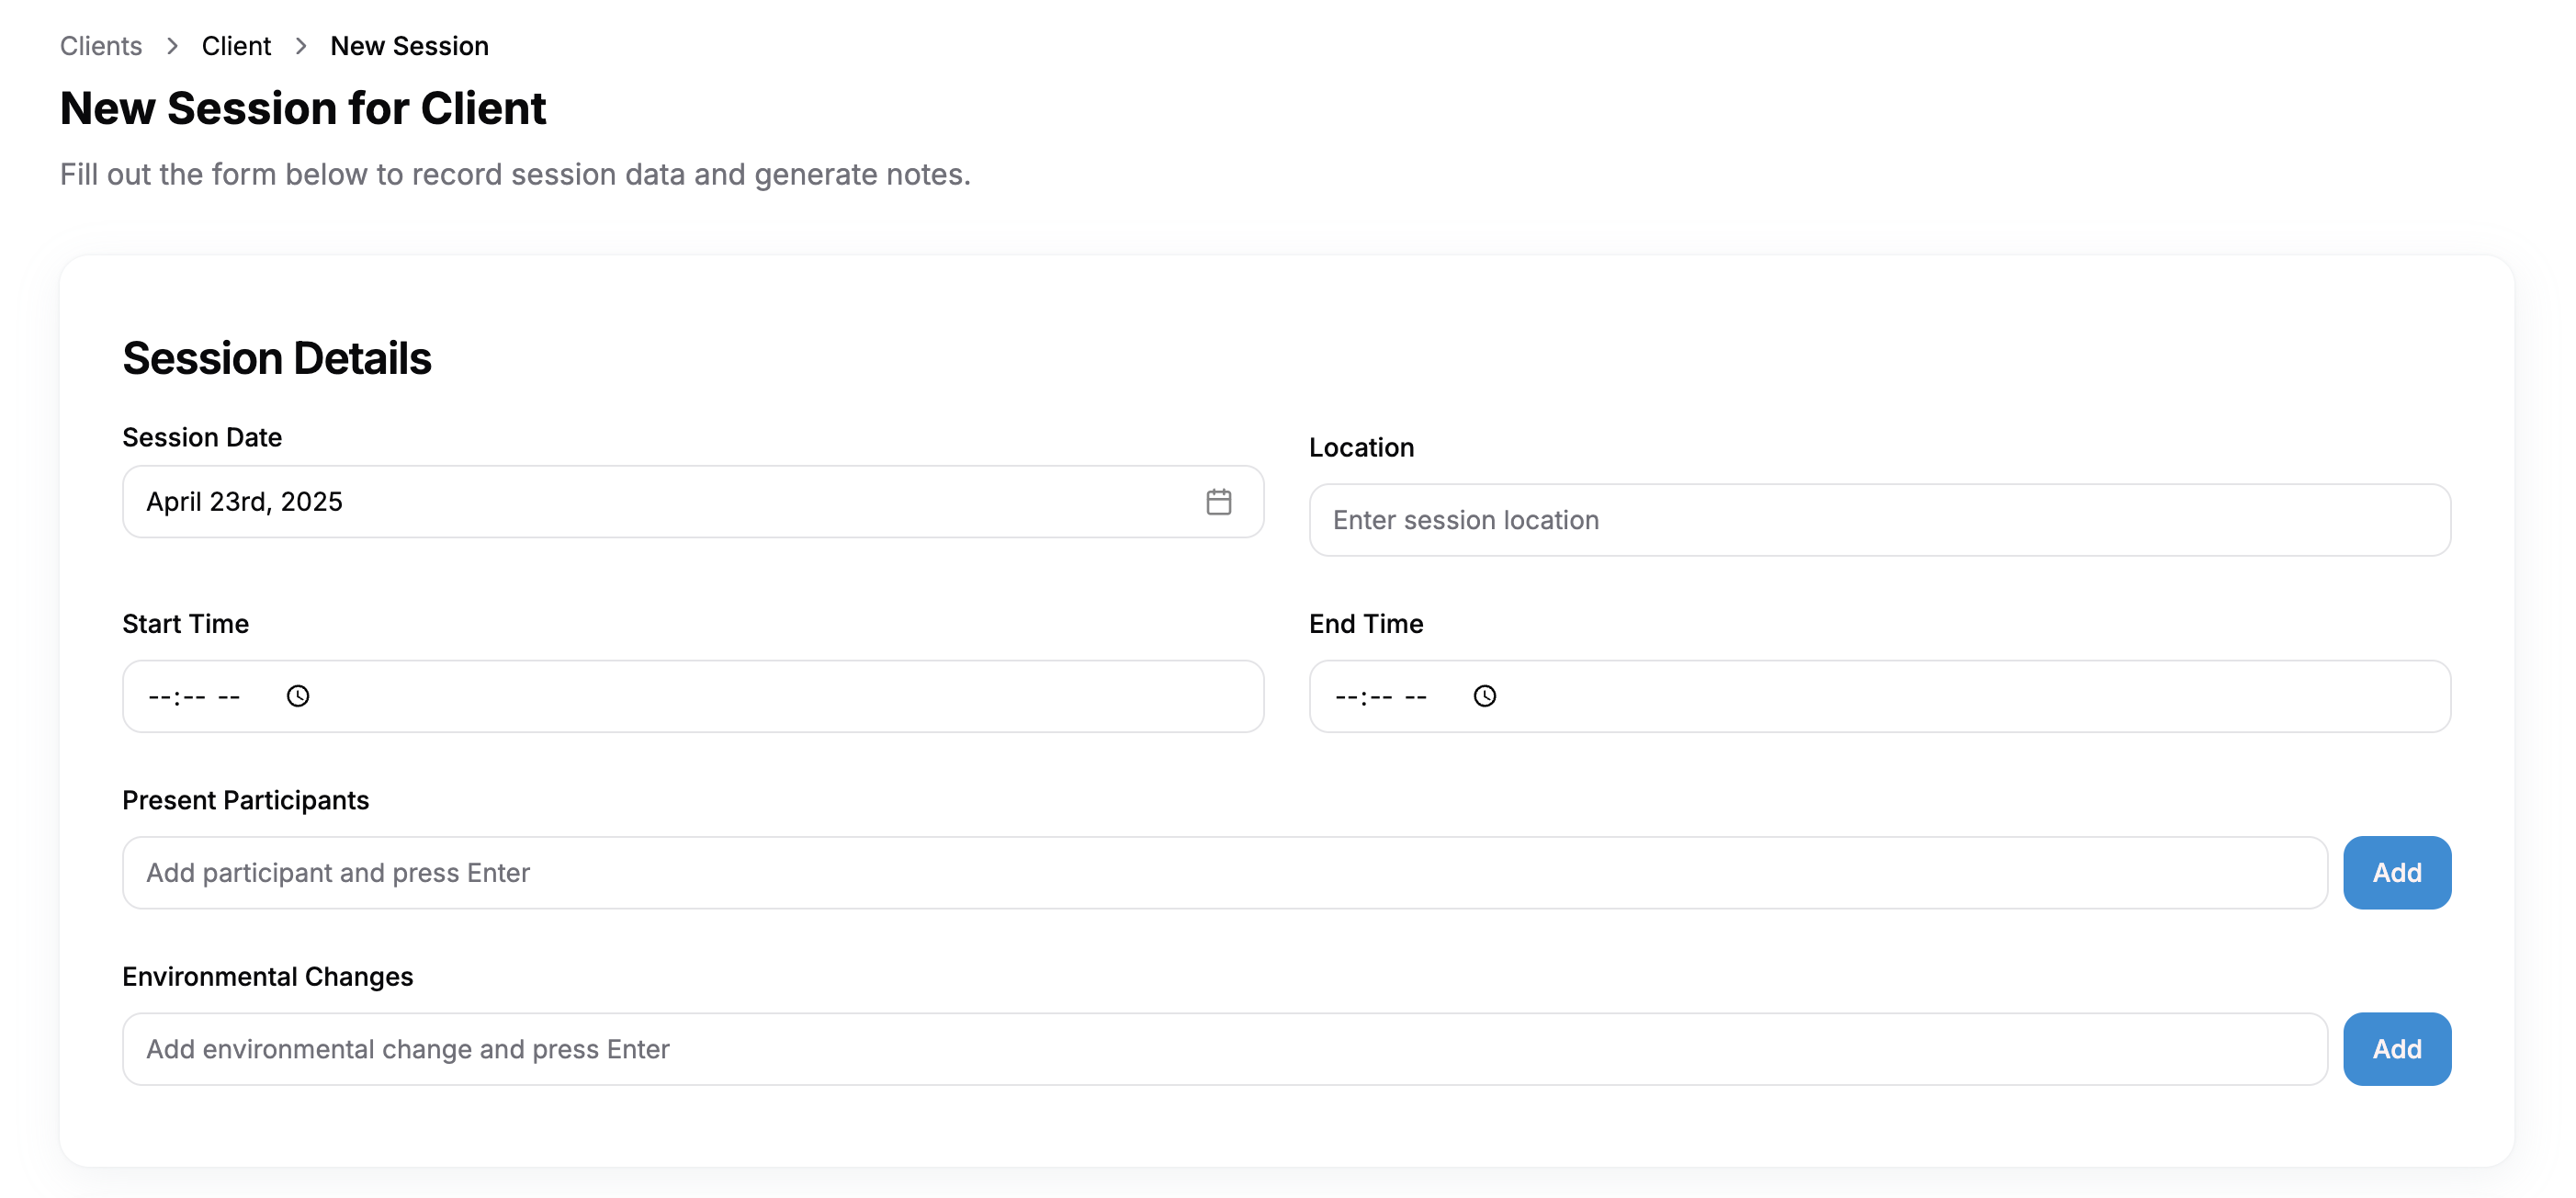2576x1198 pixels.
Task: Go back to the Clients breadcrumb
Action: [x=101, y=46]
